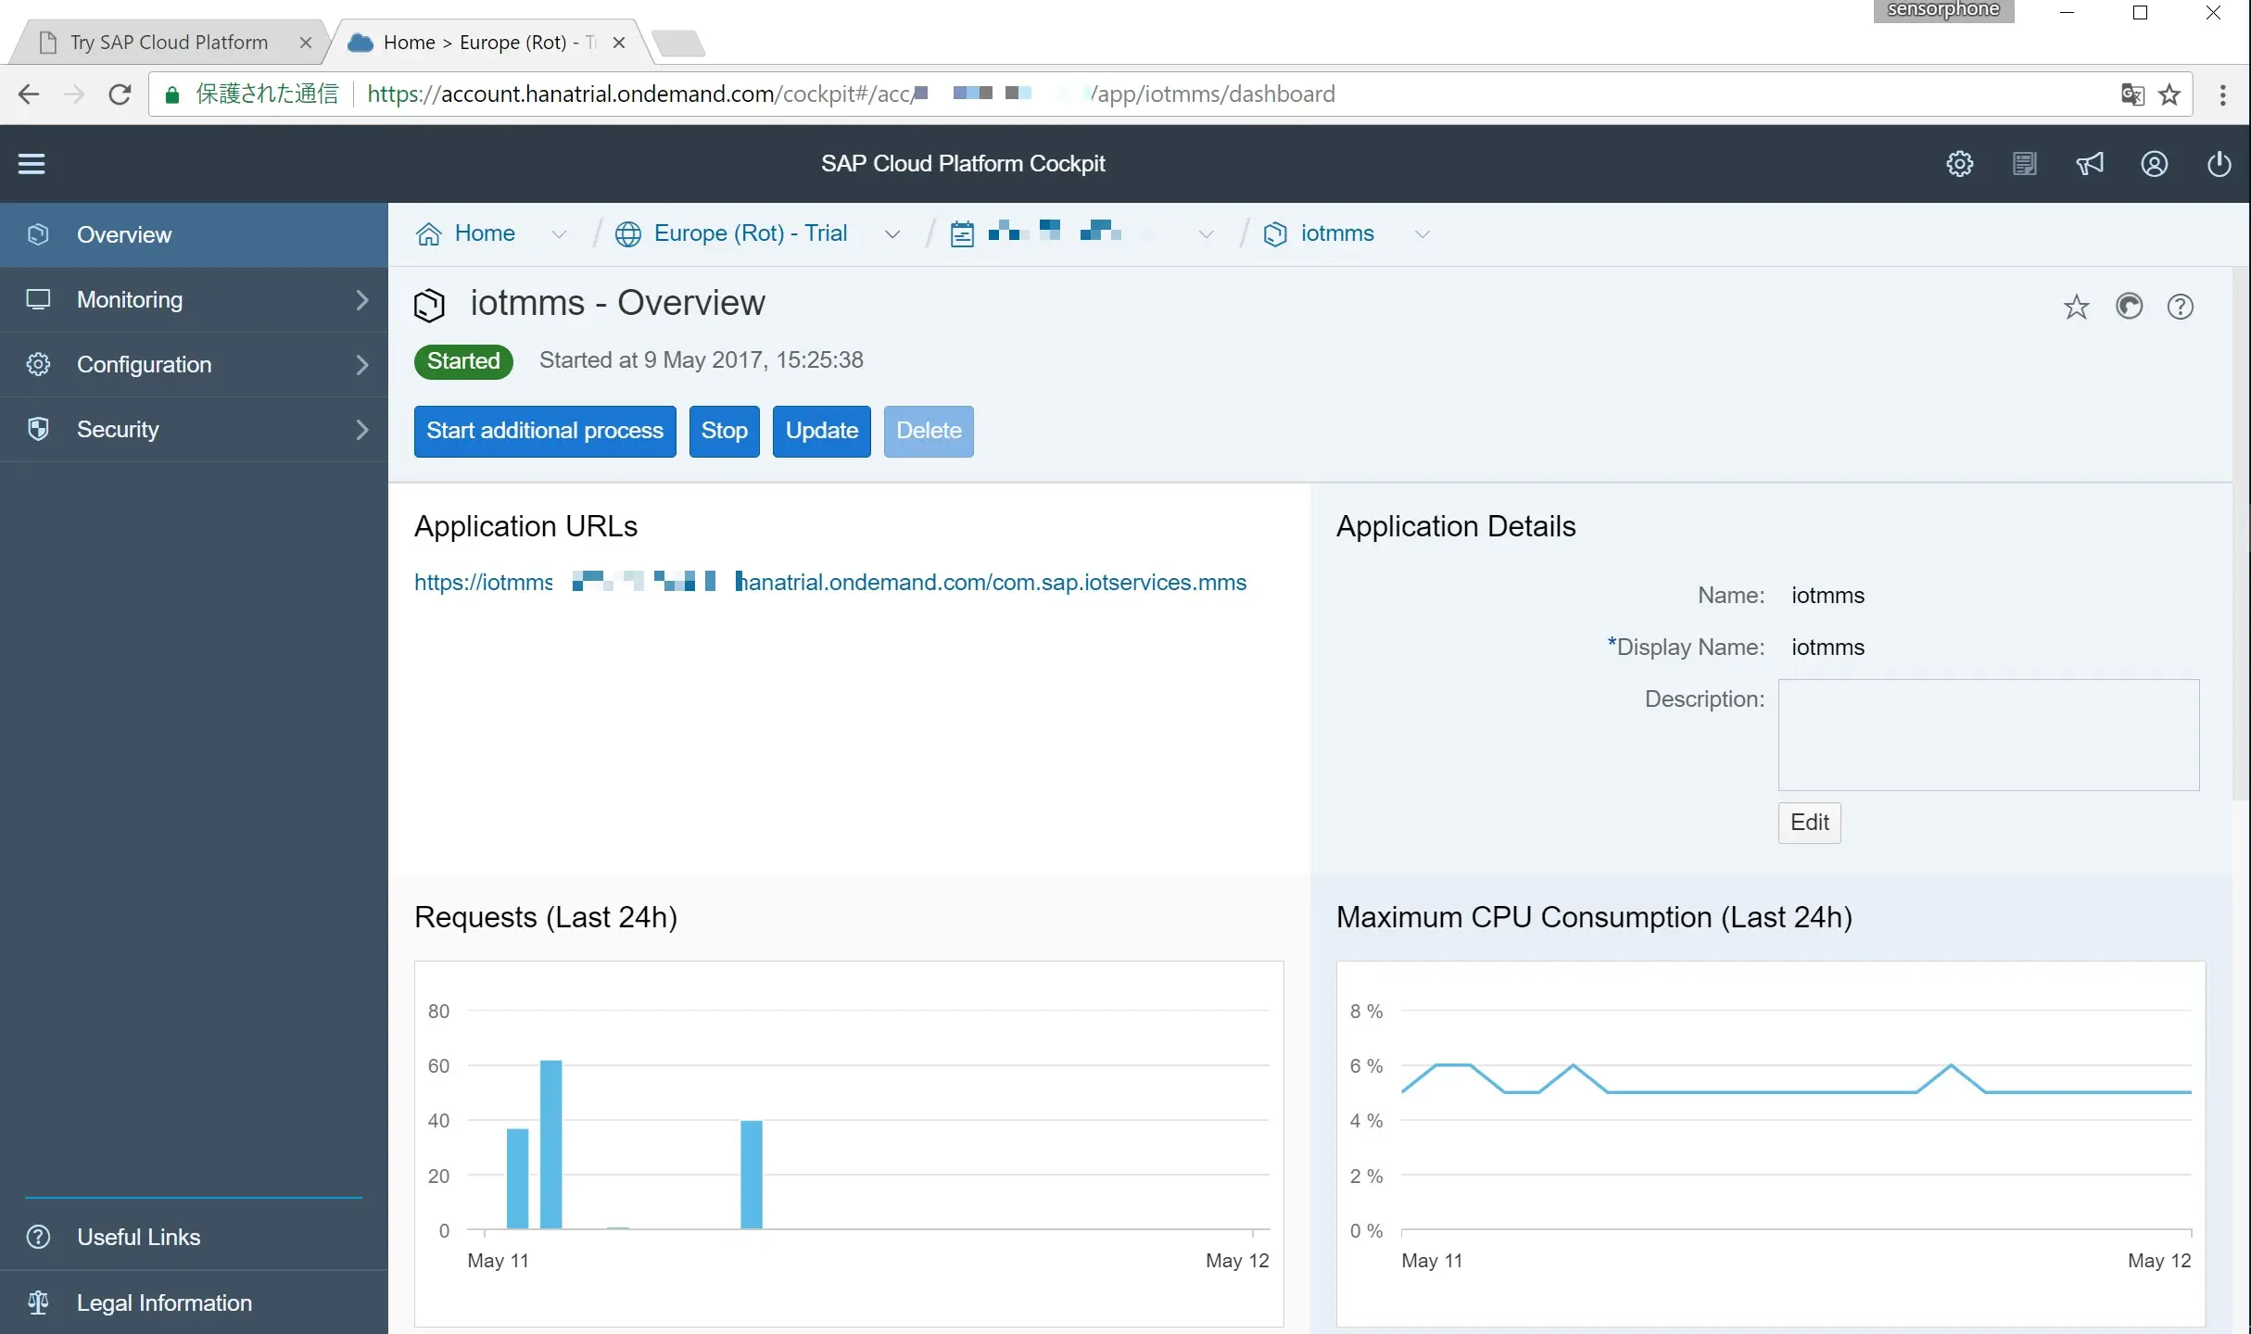Click Edit under Application Details

pyautogui.click(x=1809, y=823)
